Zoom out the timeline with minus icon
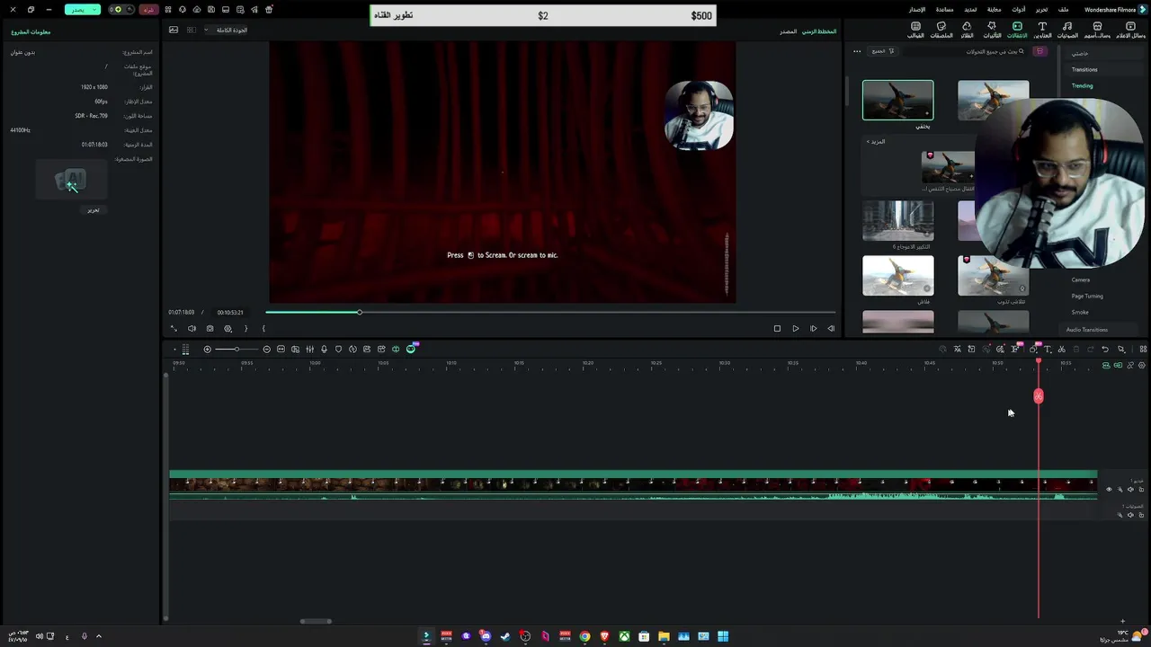Image resolution: width=1151 pixels, height=647 pixels. pos(266,350)
